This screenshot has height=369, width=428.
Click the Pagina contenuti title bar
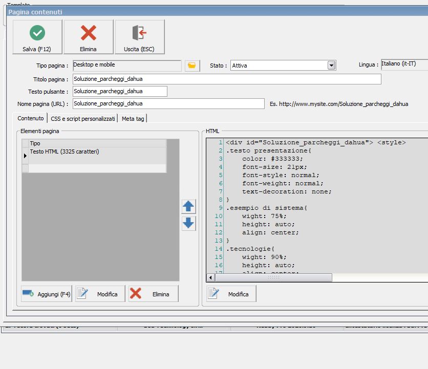click(x=217, y=12)
